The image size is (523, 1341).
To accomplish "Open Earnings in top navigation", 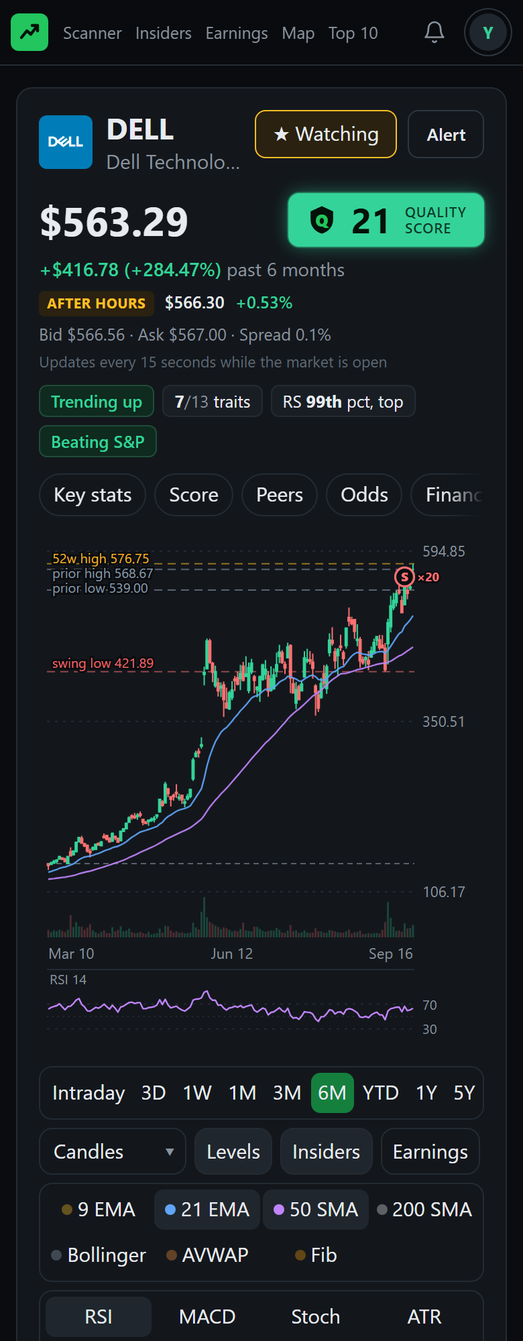I will 237,33.
